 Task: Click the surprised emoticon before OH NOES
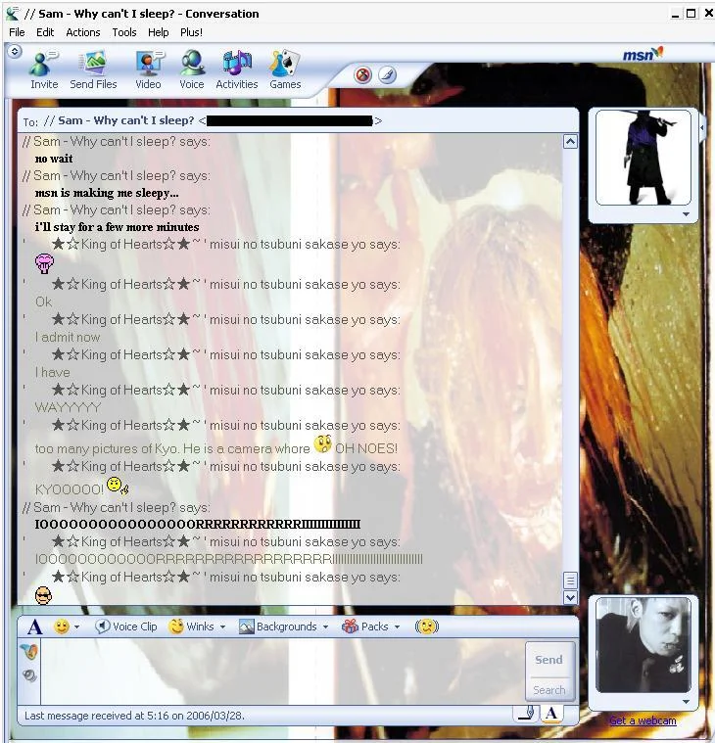tap(323, 444)
